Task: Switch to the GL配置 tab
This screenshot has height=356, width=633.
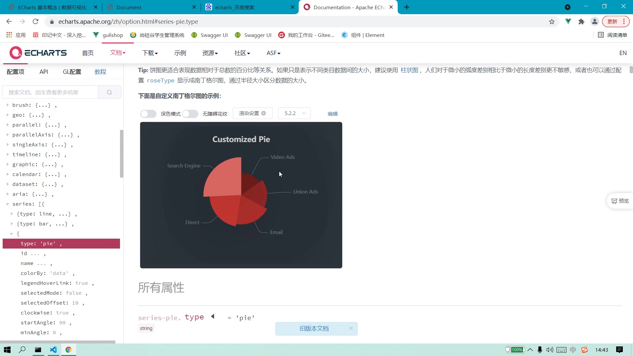Action: 72,72
